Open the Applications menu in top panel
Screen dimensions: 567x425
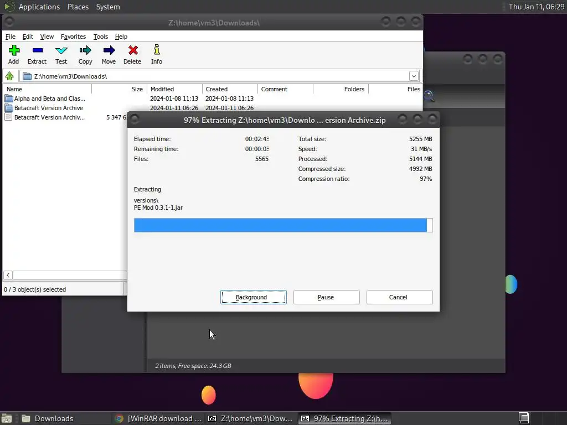point(39,7)
